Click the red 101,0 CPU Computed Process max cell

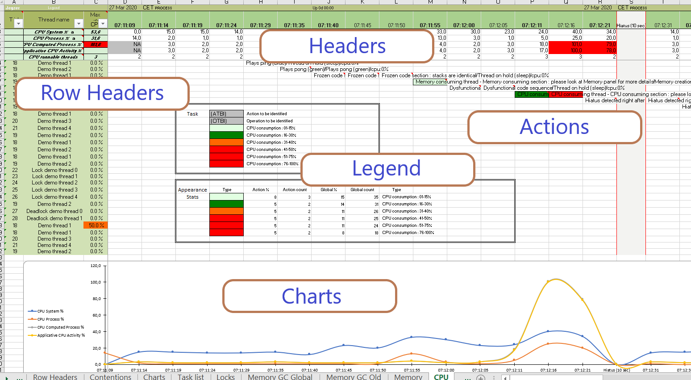[96, 45]
